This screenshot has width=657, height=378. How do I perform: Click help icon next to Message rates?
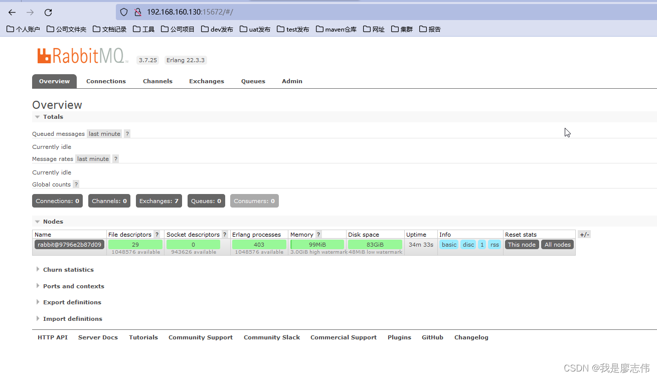coord(115,159)
